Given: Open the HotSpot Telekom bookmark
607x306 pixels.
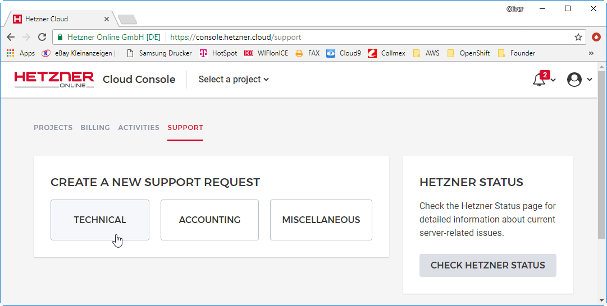Looking at the screenshot, I should (218, 53).
